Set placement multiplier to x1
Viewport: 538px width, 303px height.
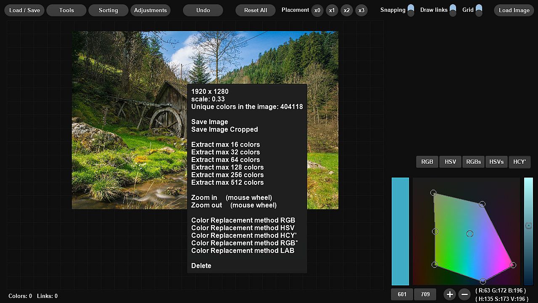coord(332,10)
